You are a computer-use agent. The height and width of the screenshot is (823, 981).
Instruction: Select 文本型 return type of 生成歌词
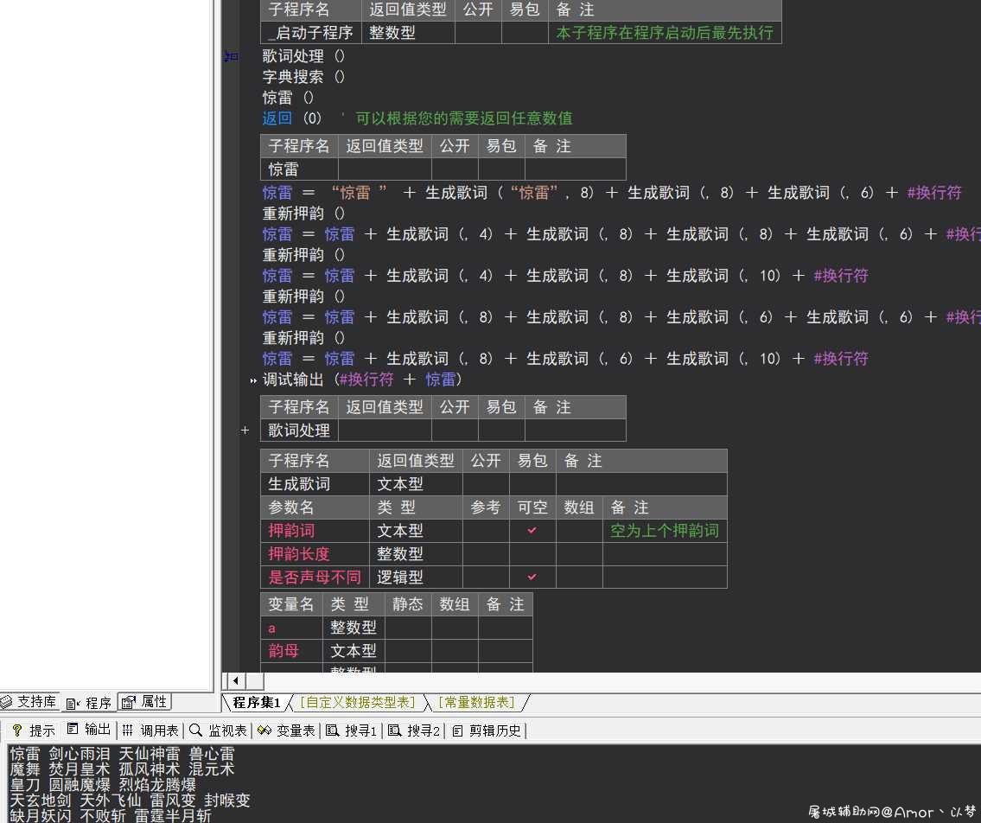pyautogui.click(x=416, y=484)
